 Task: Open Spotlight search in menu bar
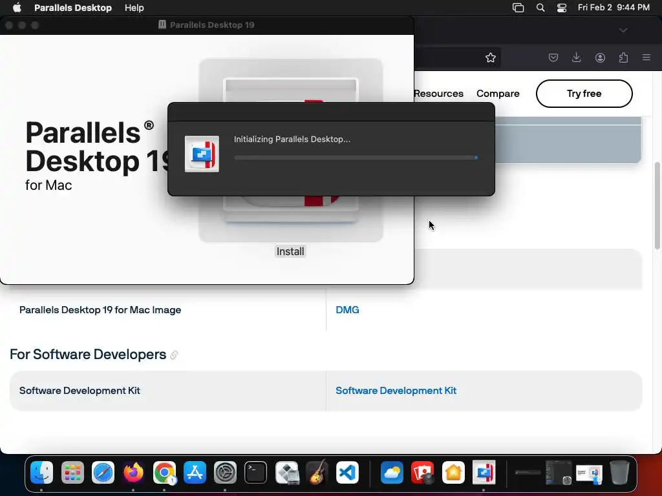pyautogui.click(x=540, y=8)
